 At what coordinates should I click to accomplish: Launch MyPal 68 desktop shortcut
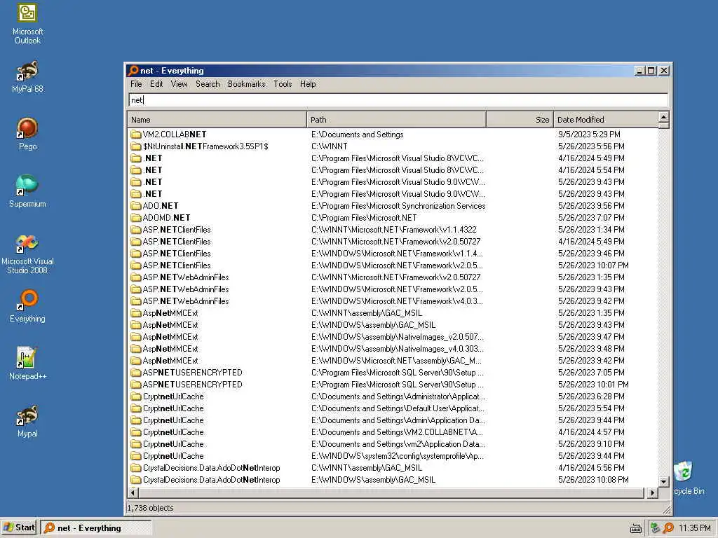point(27,77)
